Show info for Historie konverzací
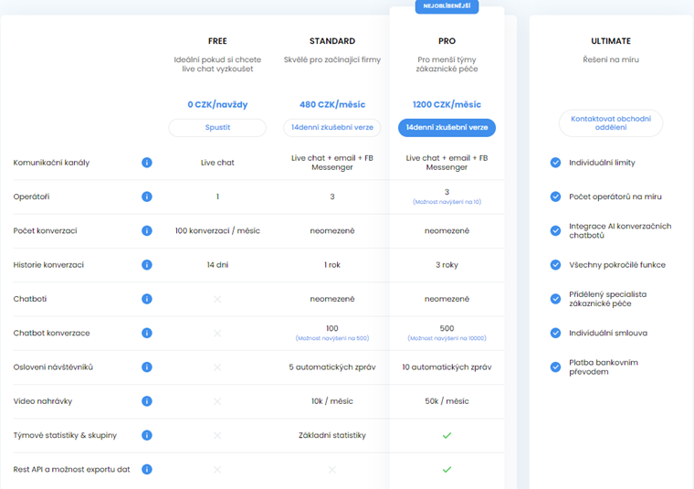Image resolution: width=694 pixels, height=489 pixels. (x=146, y=265)
